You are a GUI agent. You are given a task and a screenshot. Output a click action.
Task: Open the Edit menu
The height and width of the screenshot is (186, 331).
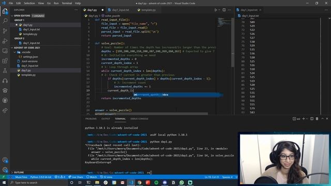pyautogui.click(x=19, y=3)
